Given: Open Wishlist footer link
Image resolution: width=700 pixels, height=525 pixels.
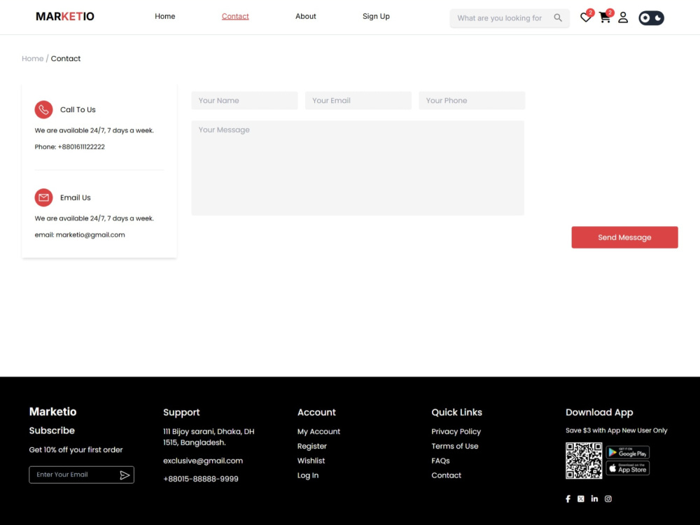Looking at the screenshot, I should pyautogui.click(x=311, y=461).
